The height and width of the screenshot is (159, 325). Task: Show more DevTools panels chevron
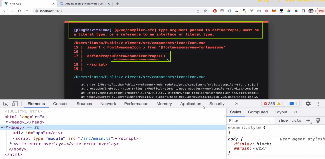237,104
